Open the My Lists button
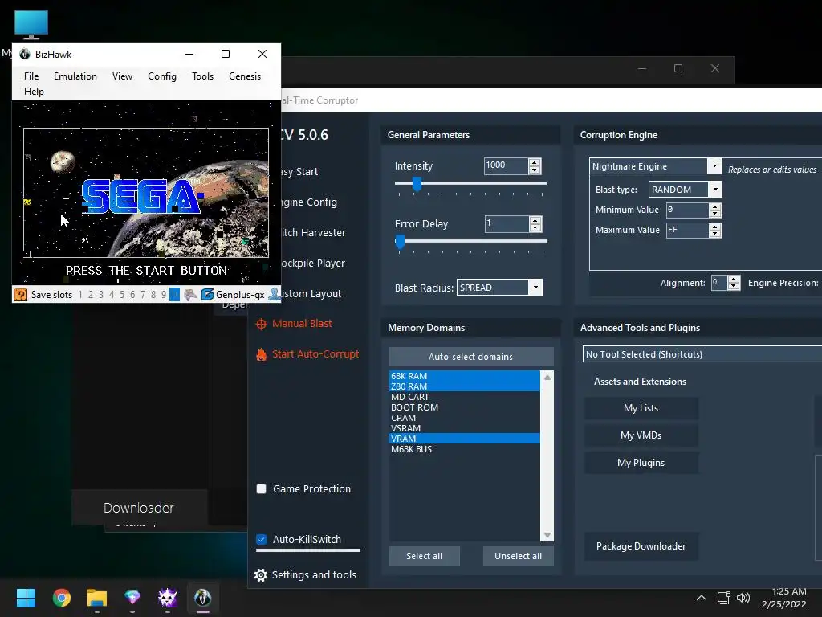Viewport: 822px width, 617px height. tap(641, 408)
